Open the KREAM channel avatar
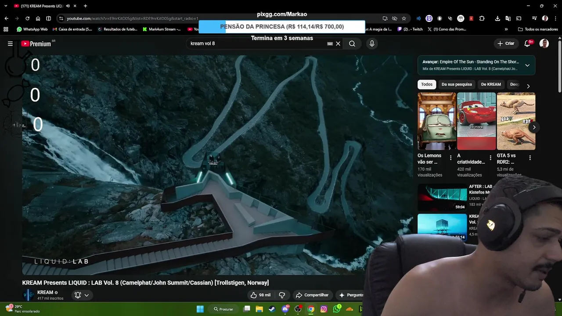The image size is (562, 316). (x=29, y=295)
